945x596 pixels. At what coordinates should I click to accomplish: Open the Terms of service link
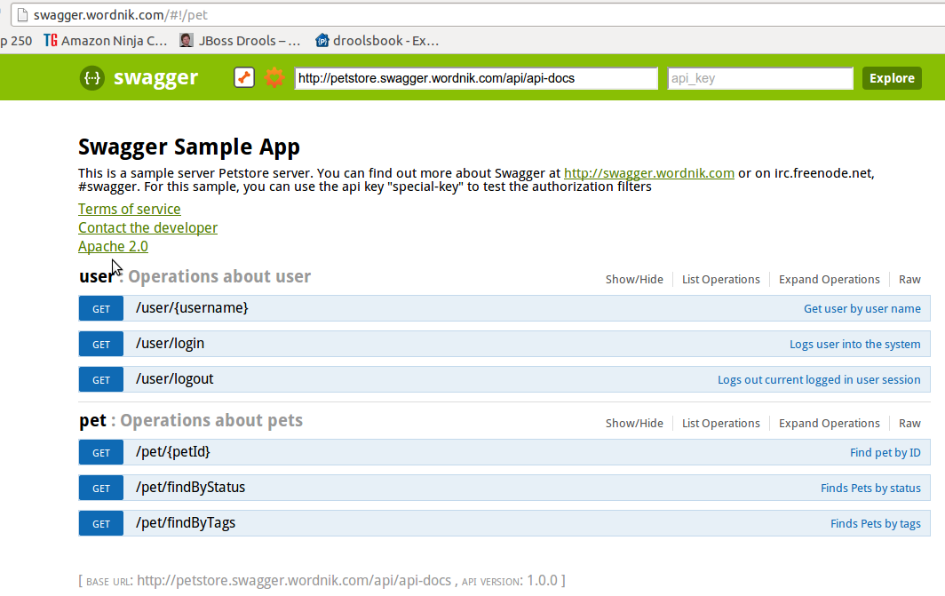(129, 209)
